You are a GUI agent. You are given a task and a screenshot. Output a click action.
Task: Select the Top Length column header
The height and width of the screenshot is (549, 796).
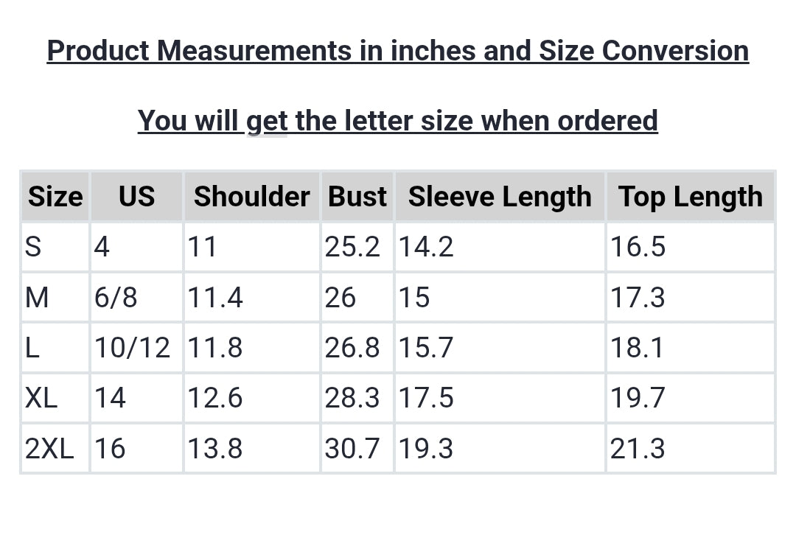point(690,197)
